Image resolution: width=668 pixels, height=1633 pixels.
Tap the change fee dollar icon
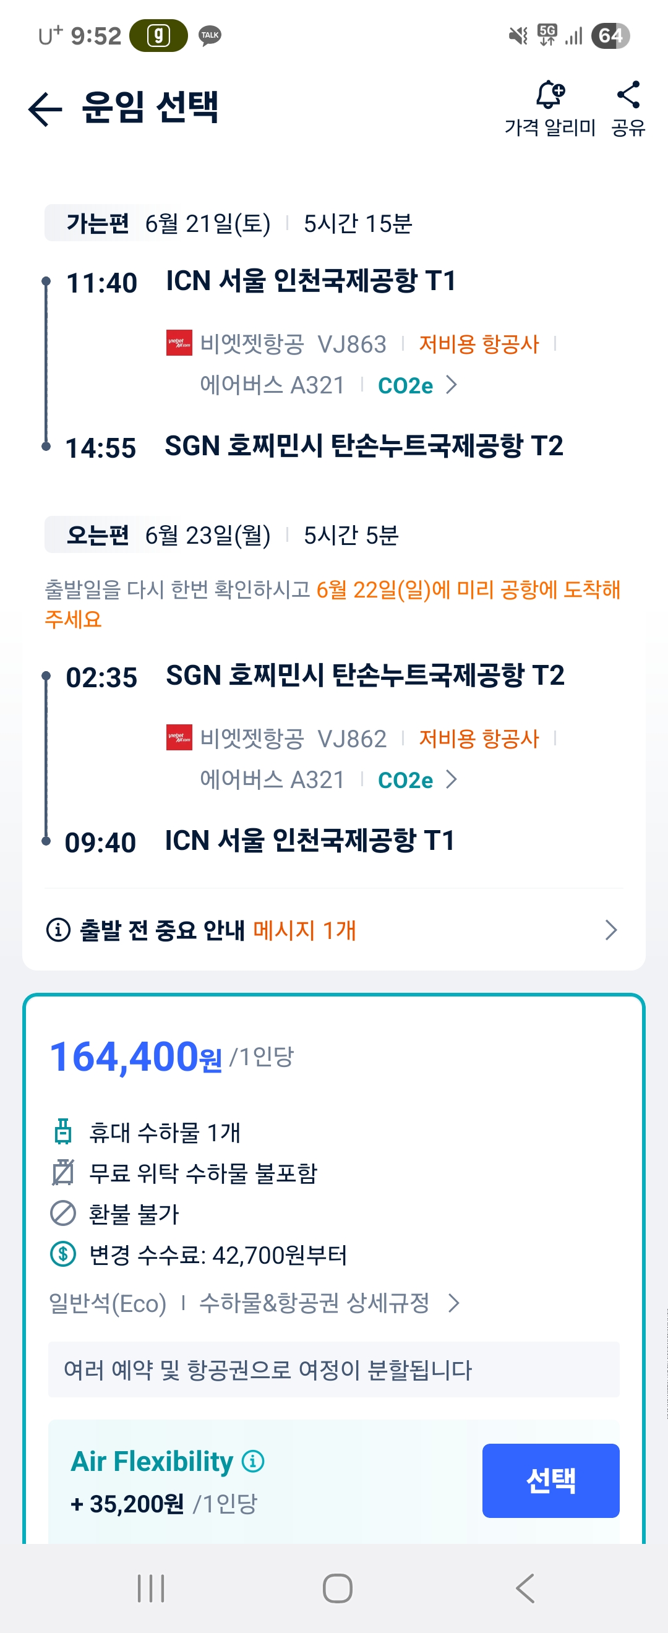62,1254
